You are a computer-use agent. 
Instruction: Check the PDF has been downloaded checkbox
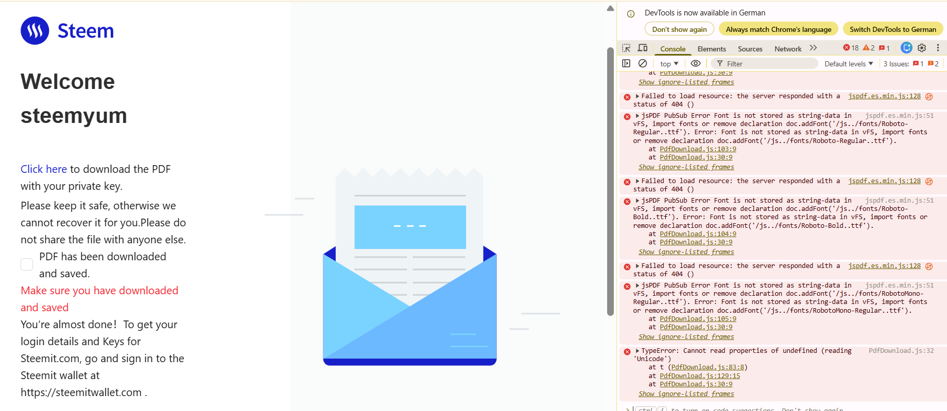(x=27, y=264)
